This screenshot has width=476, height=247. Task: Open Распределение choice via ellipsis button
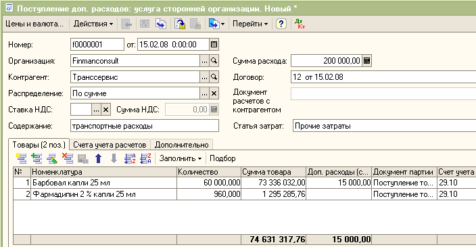pyautogui.click(x=204, y=93)
